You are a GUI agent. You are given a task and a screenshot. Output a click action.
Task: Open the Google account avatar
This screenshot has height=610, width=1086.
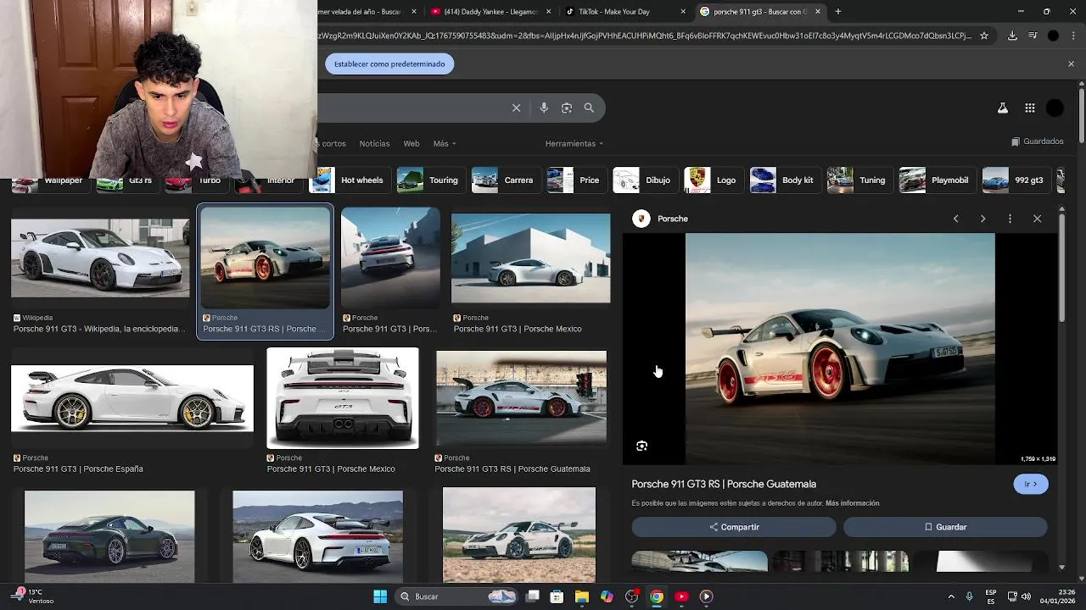(1055, 108)
